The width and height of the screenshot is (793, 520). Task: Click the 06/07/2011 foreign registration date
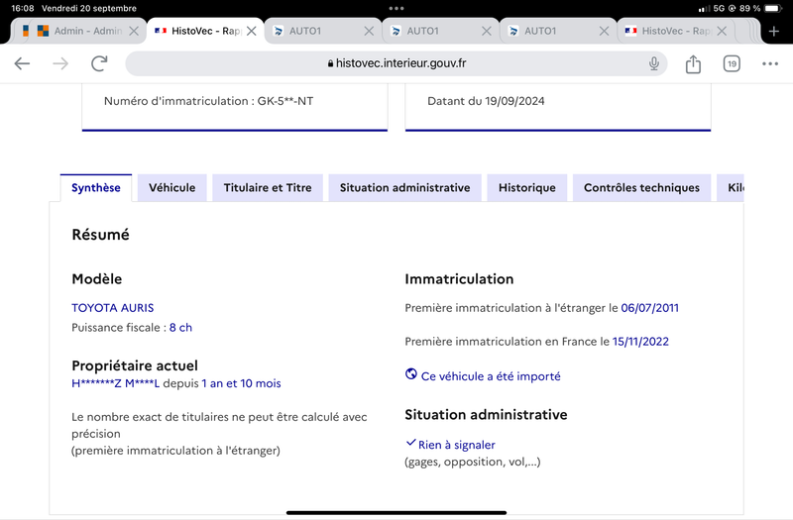(650, 308)
